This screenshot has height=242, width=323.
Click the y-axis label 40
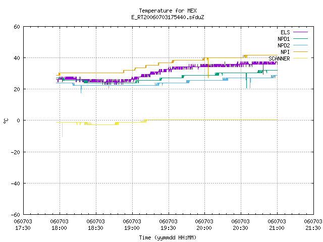coord(17,58)
